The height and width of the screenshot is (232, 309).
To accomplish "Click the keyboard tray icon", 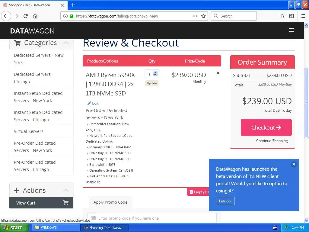I will tap(275, 228).
